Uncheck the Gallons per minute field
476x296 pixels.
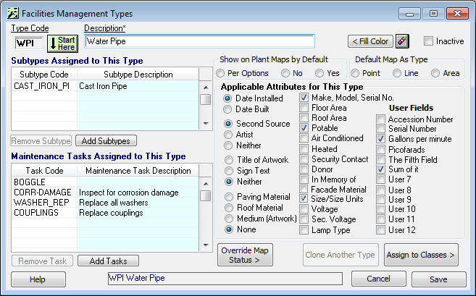380,139
